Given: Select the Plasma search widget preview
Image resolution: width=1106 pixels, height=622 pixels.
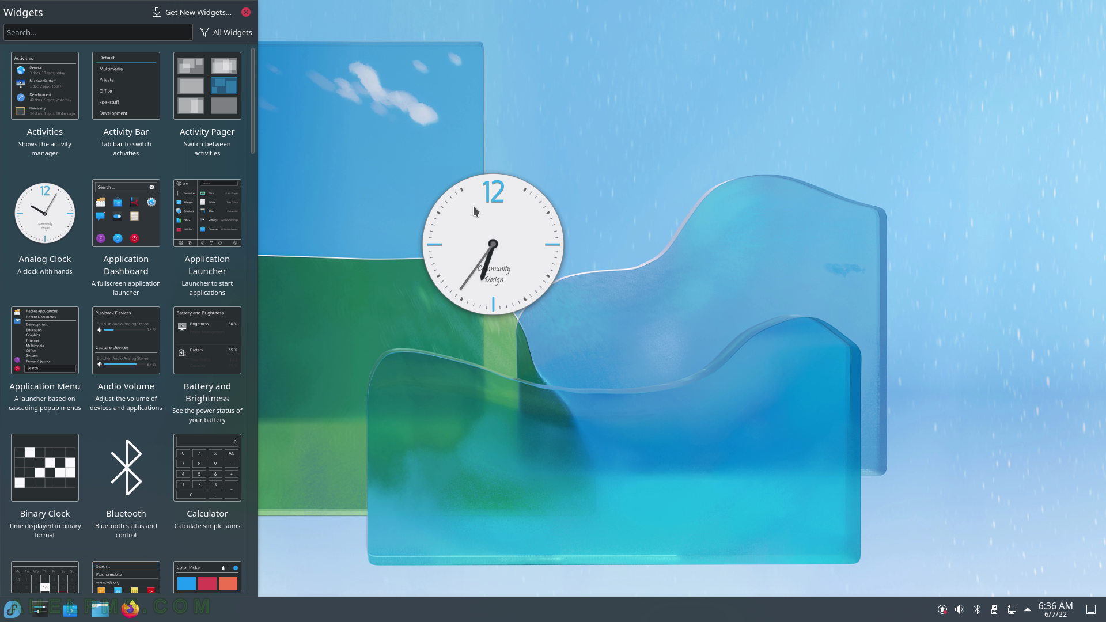Looking at the screenshot, I should [x=126, y=578].
